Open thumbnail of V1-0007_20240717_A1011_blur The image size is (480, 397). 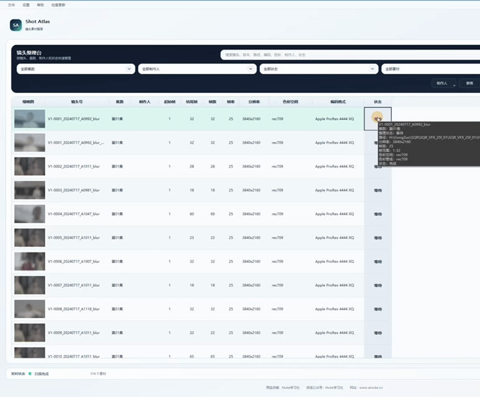coord(30,285)
